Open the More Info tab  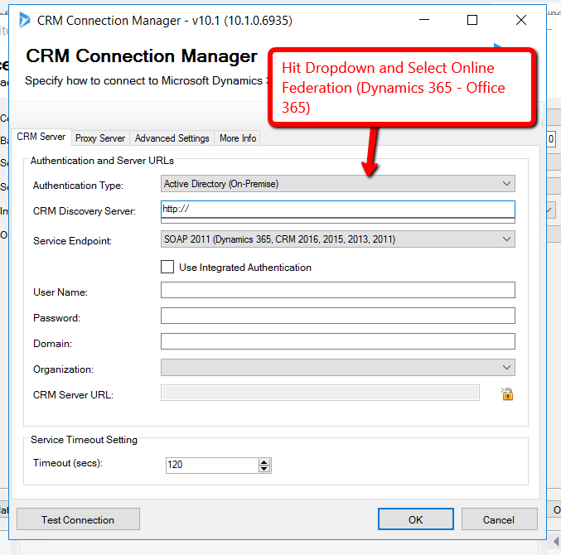tap(238, 138)
